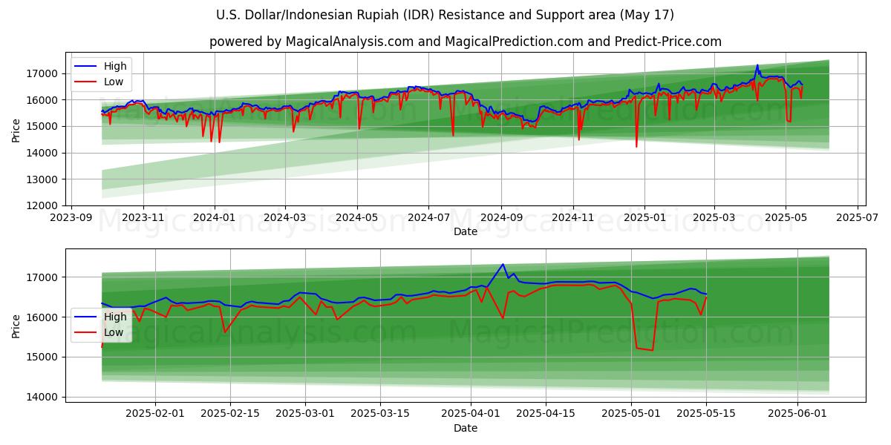
Task: Click the April 2025 High peak in lower chart
Action: tap(503, 264)
